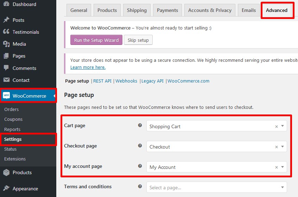Switch to the Emails tab
The image size is (298, 197).
pos(249,10)
